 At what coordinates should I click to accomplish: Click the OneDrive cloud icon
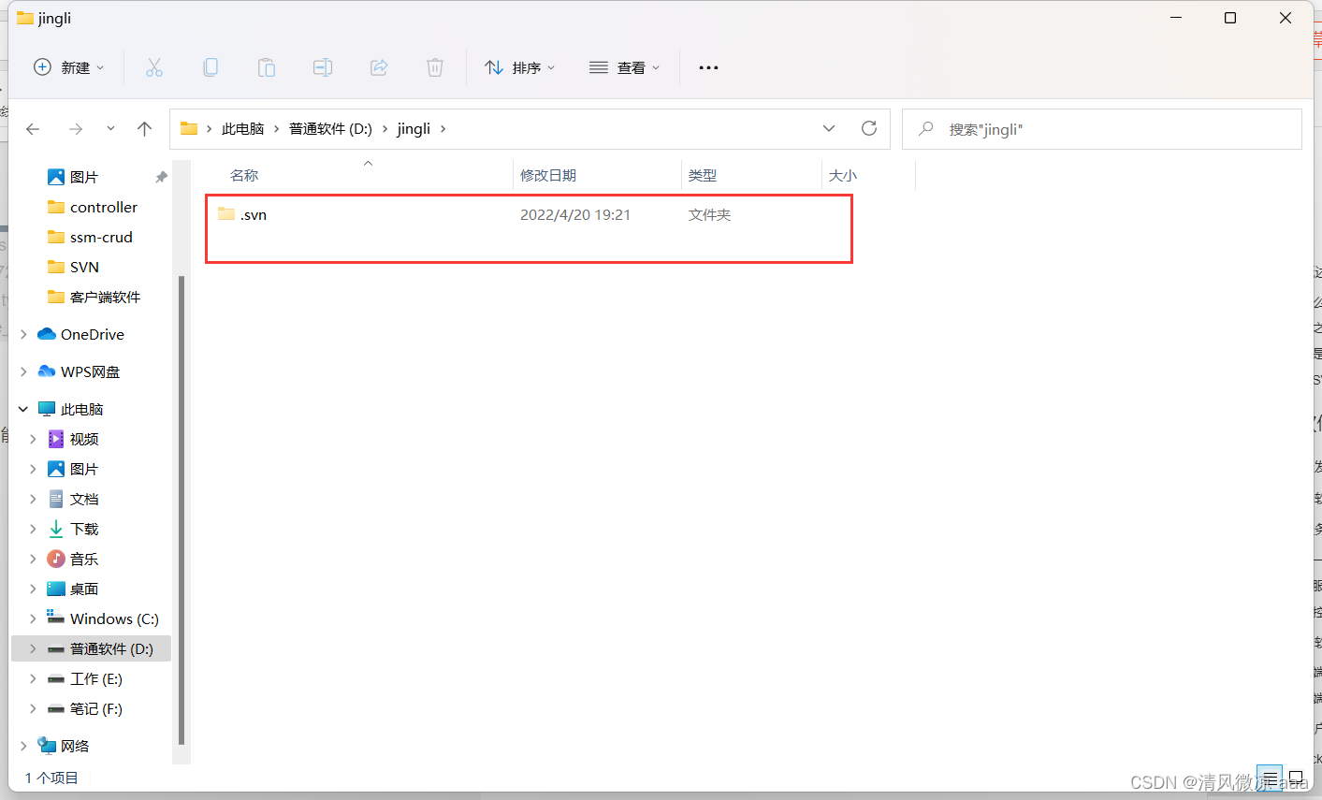(47, 334)
